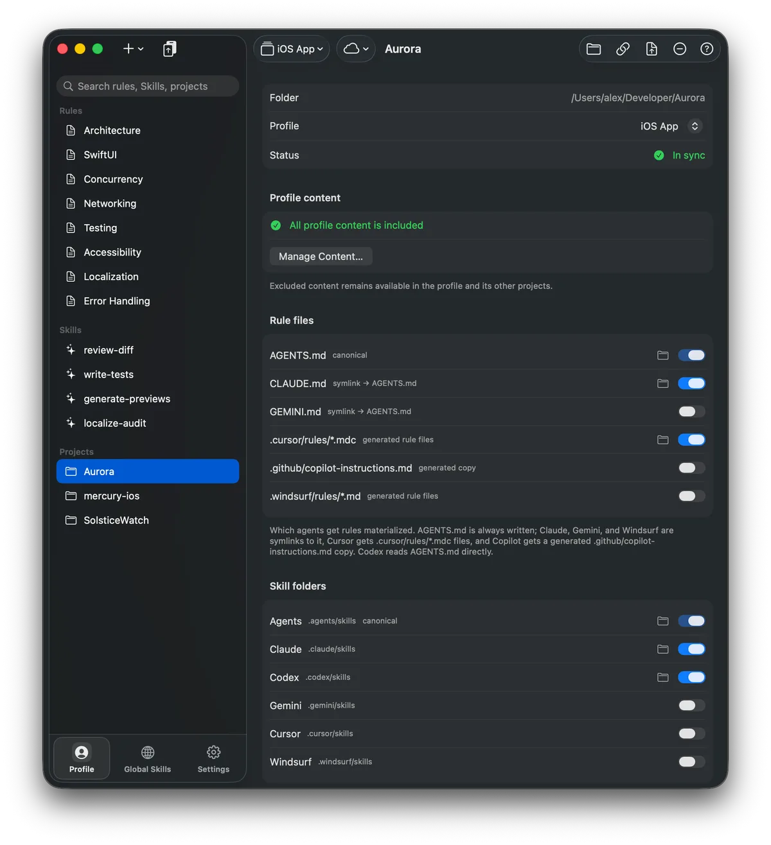Click the link icon in the toolbar
This screenshot has width=771, height=845.
coord(623,49)
